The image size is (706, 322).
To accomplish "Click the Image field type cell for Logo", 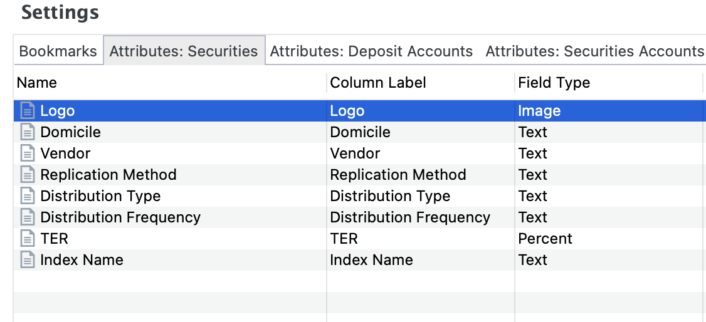I will coord(539,111).
